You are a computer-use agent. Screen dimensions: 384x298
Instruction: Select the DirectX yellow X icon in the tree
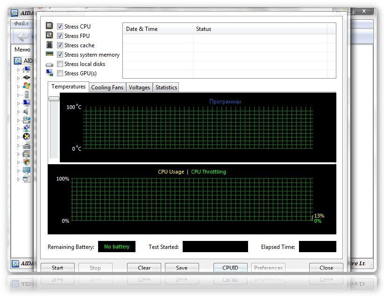point(27,137)
